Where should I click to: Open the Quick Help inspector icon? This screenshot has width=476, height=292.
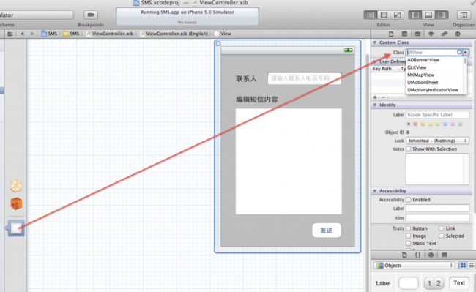pos(404,34)
